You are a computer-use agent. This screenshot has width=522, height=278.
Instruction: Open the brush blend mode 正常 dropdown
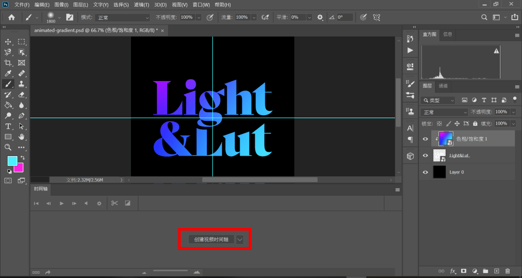(x=122, y=17)
